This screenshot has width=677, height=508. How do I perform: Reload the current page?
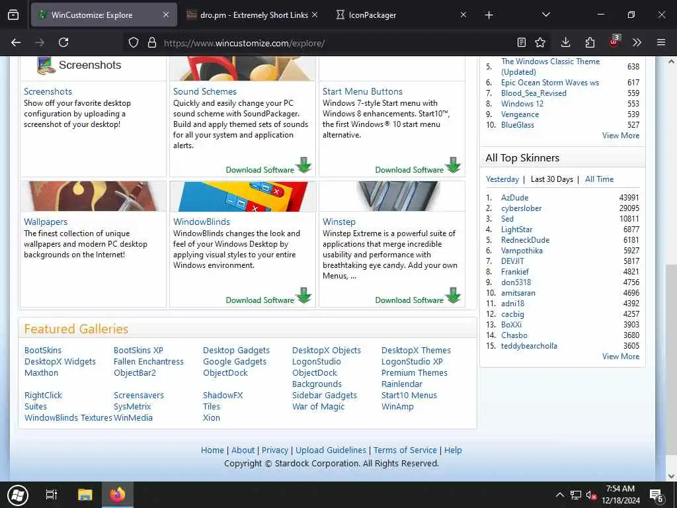point(63,42)
